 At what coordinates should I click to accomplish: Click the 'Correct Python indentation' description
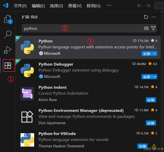coord(63,93)
